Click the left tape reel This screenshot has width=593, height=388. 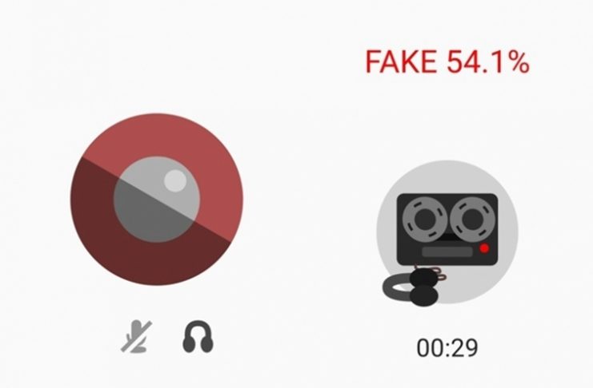424,219
